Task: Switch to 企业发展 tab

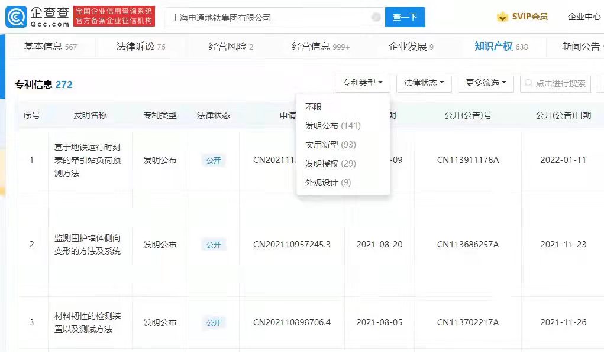Action: click(411, 47)
